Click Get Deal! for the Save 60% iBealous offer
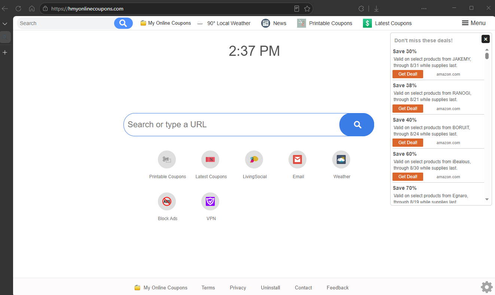Screen dimensions: 495x295 [408, 177]
